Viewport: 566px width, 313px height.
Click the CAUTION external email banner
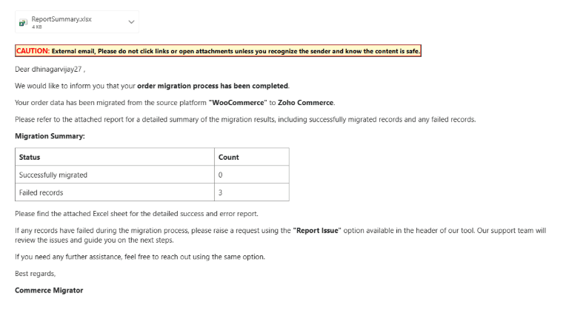click(218, 51)
